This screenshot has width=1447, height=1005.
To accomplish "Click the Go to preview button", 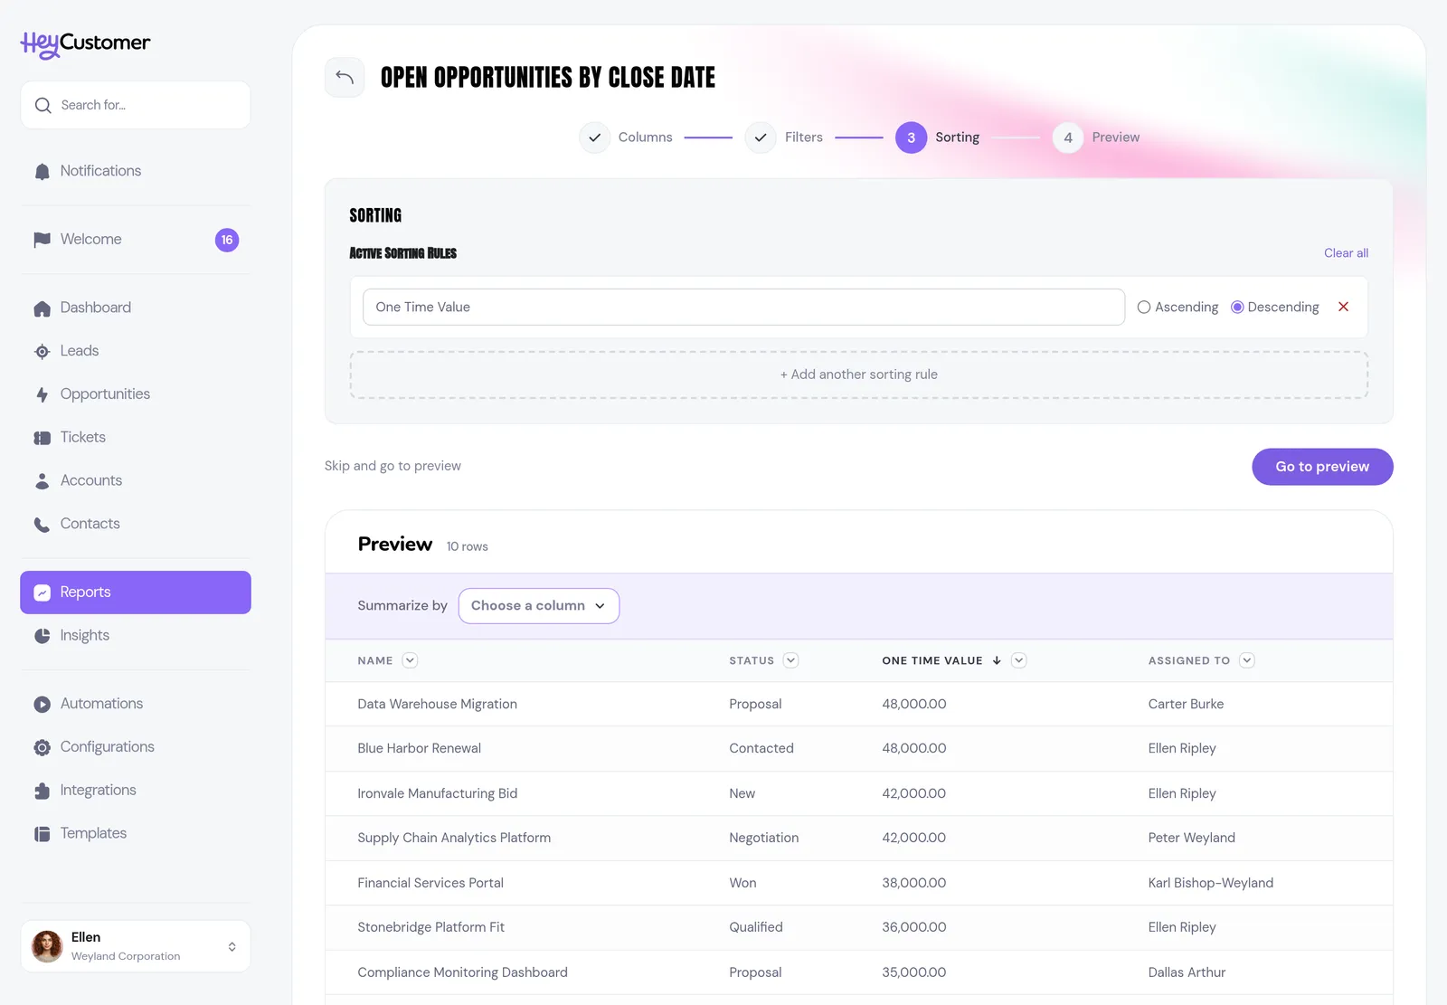I will pos(1322,467).
